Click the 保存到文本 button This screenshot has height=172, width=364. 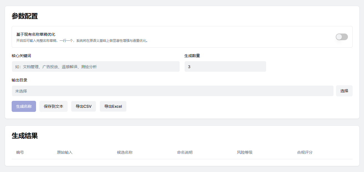[54, 106]
